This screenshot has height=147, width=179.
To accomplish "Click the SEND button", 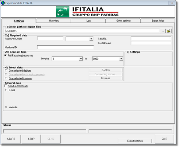I will [x=51, y=139].
